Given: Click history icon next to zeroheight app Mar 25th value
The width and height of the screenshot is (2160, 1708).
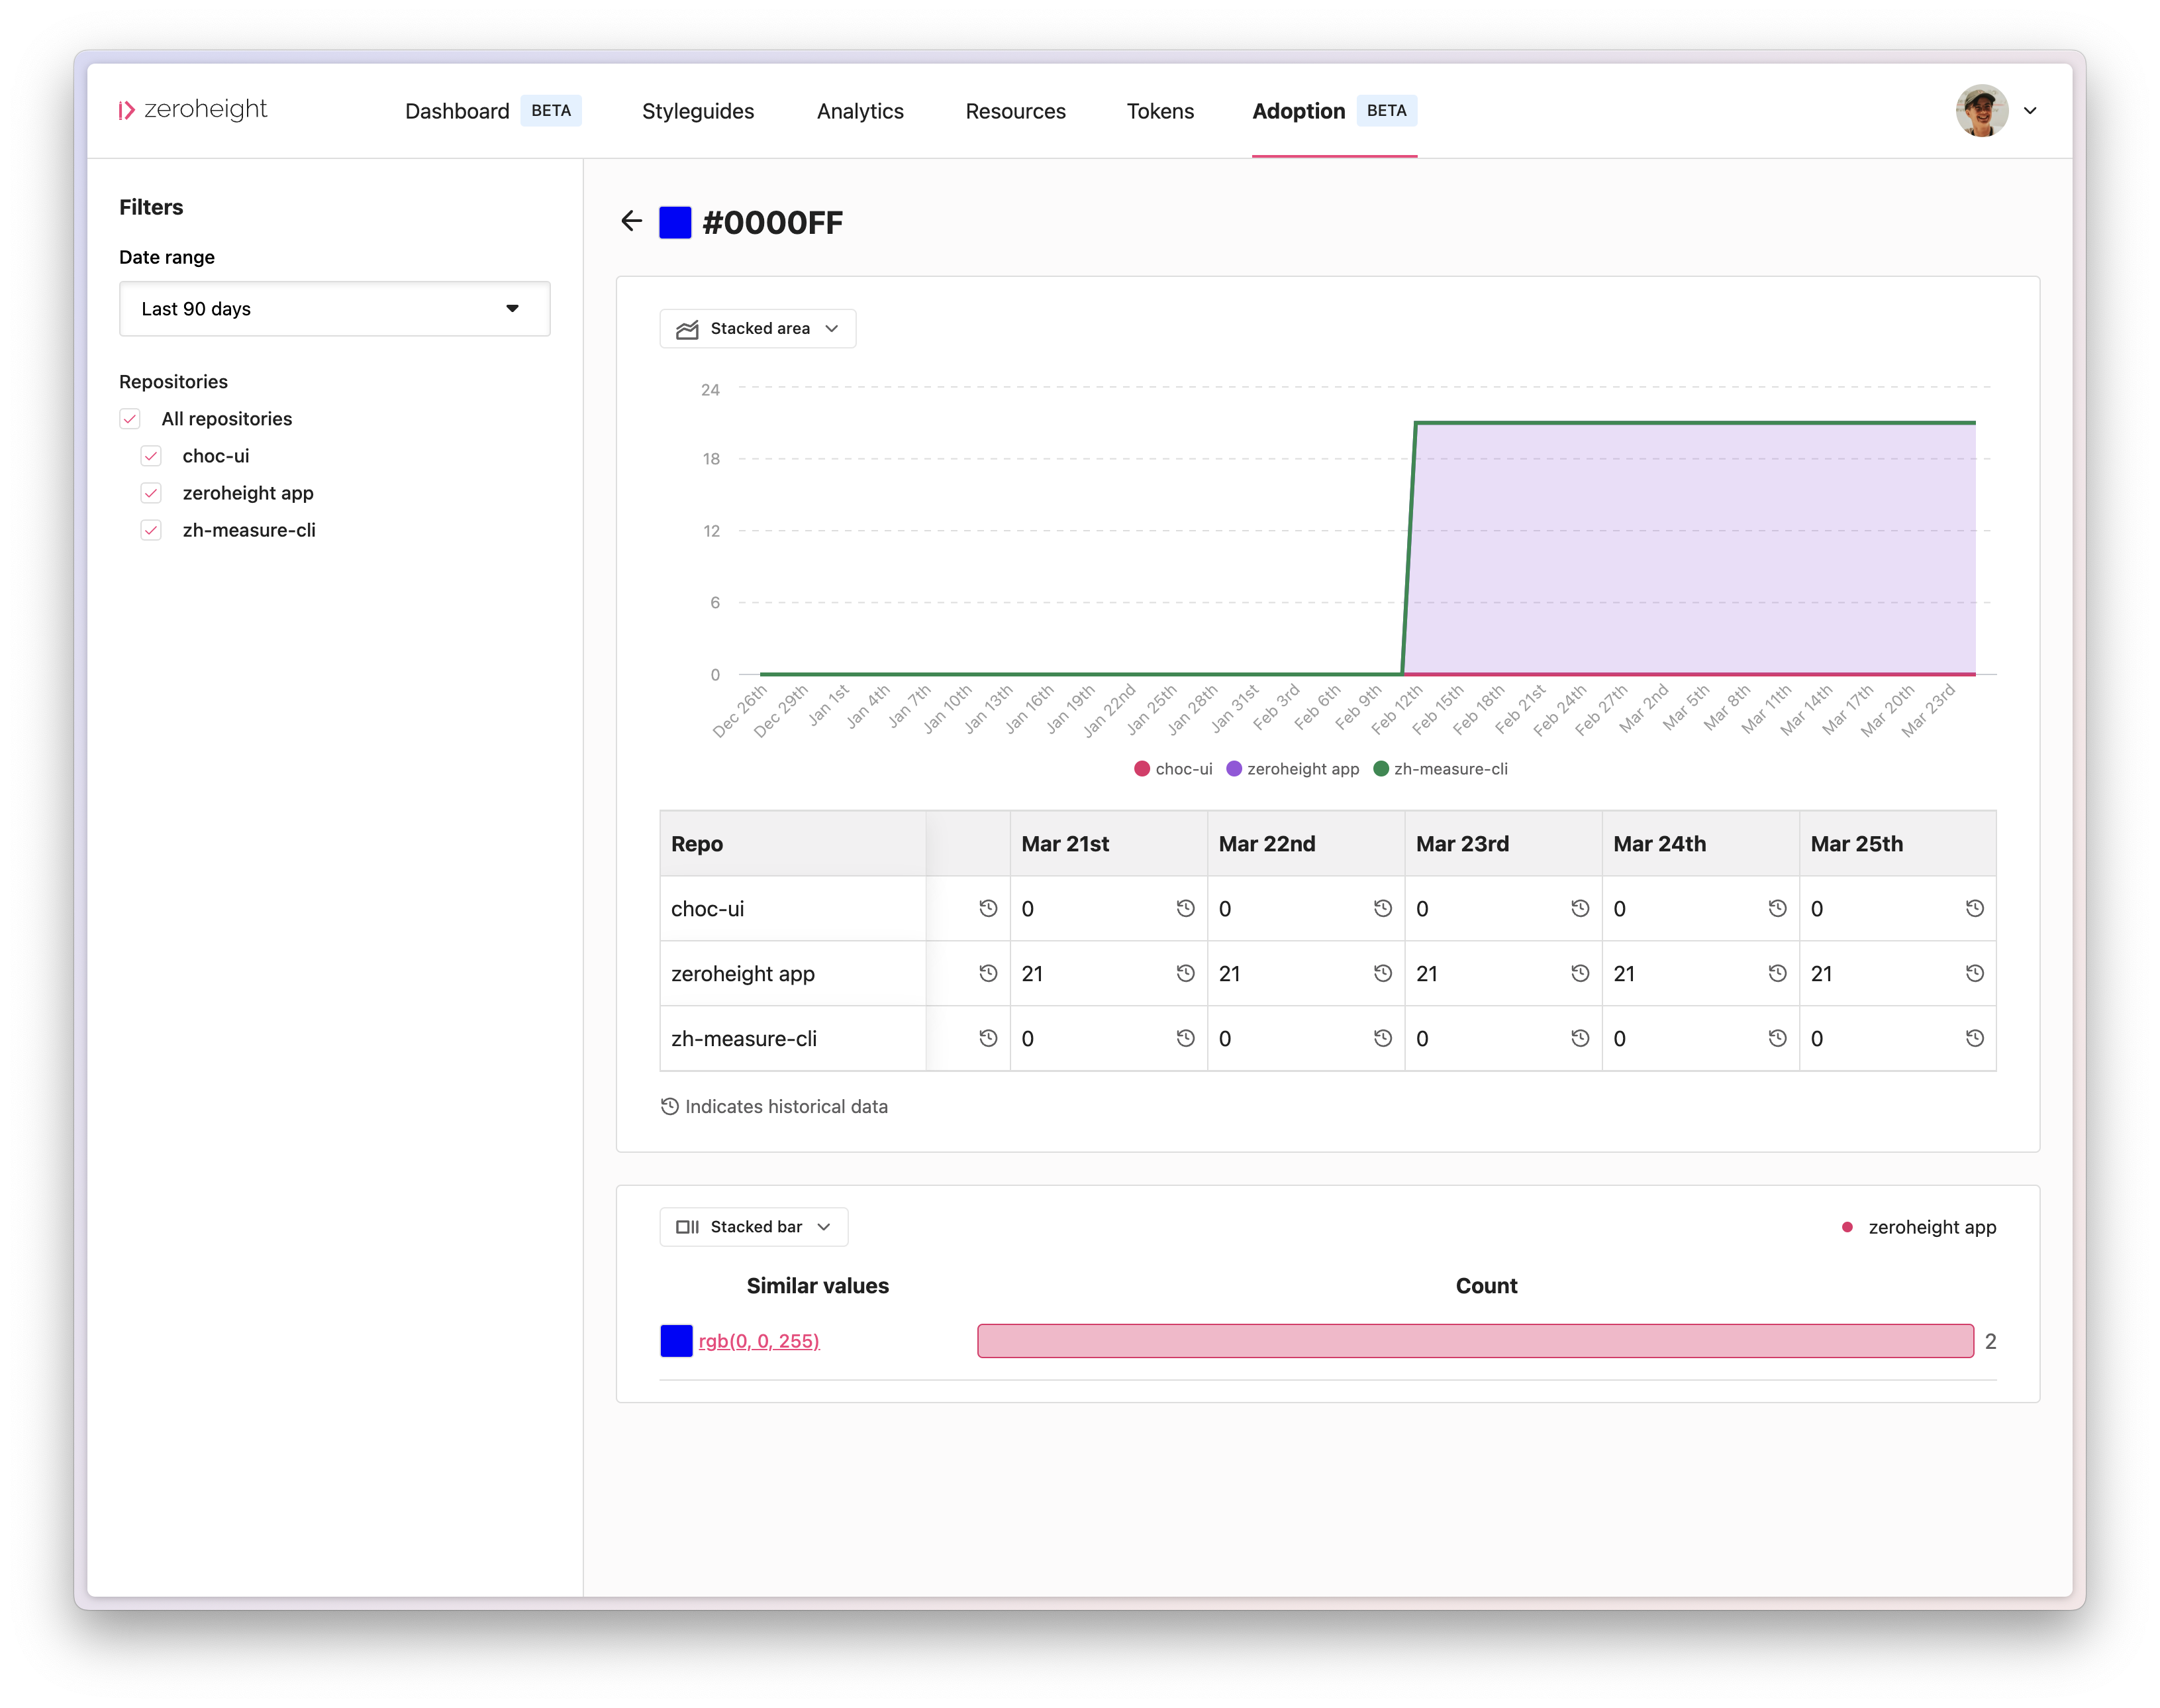Looking at the screenshot, I should pos(1975,973).
